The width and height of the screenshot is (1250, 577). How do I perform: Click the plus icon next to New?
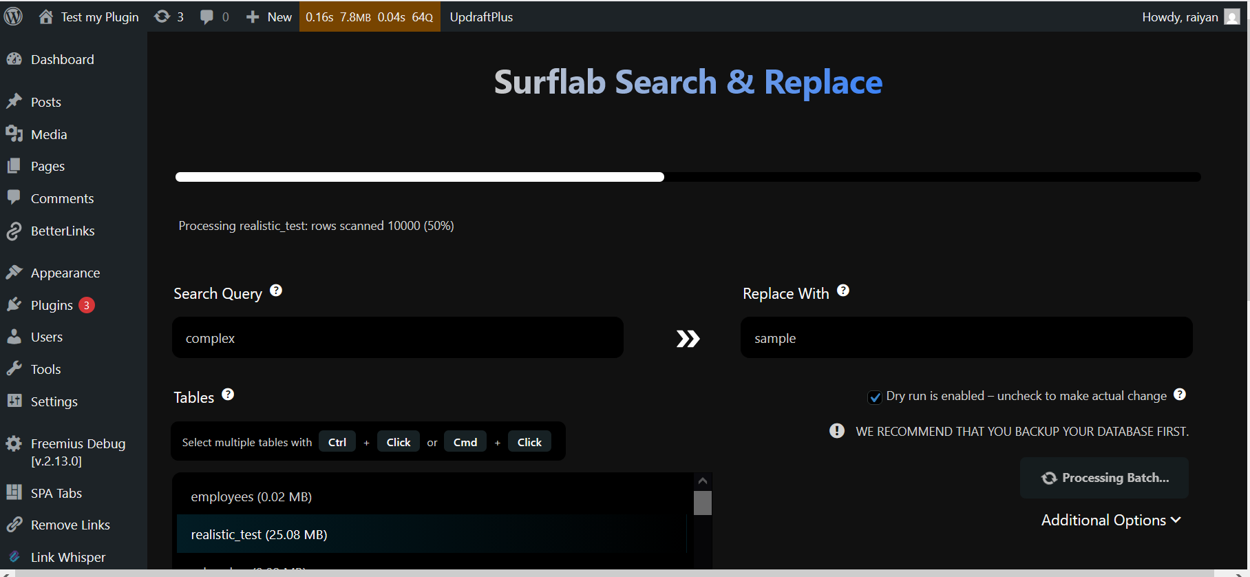point(253,17)
